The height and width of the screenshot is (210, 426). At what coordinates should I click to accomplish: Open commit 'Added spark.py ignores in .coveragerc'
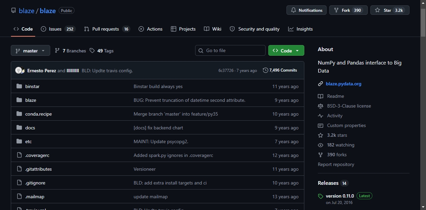point(173,155)
